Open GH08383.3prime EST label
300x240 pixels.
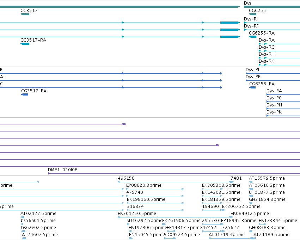267,228
